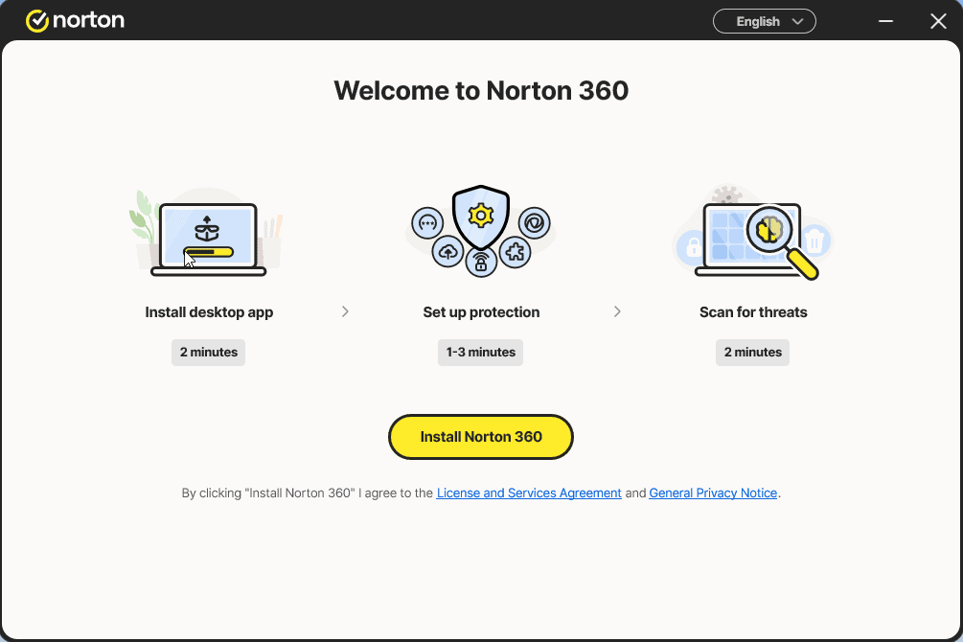Click the 1-3 minutes time badge

[480, 353]
